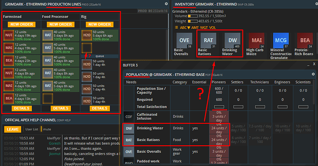Minimize the Buffer 3 window
Screen dimensions: 318x166
308,65
